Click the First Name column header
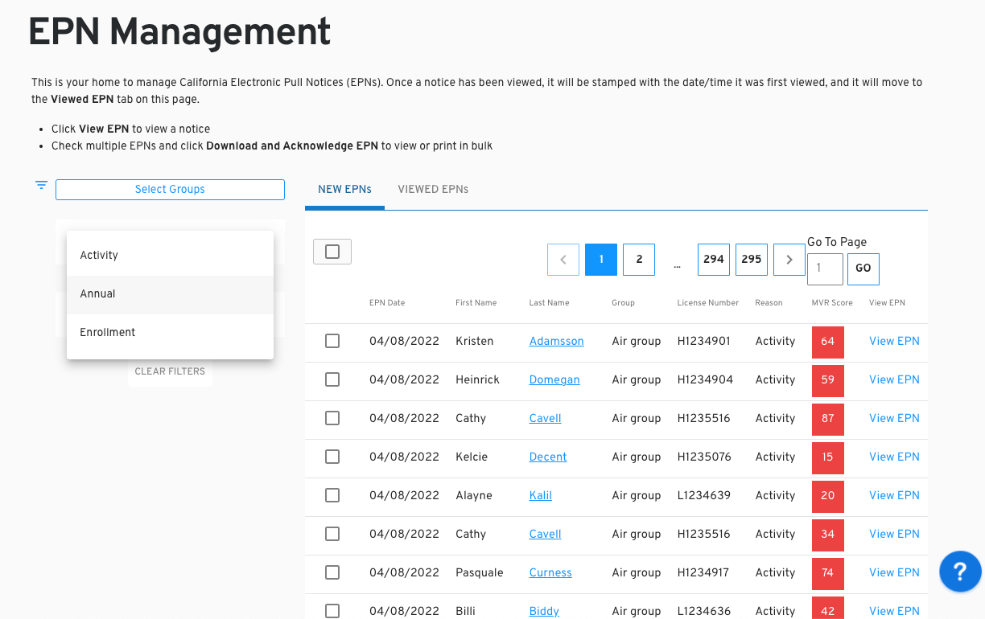Viewport: 985px width, 619px height. point(476,303)
